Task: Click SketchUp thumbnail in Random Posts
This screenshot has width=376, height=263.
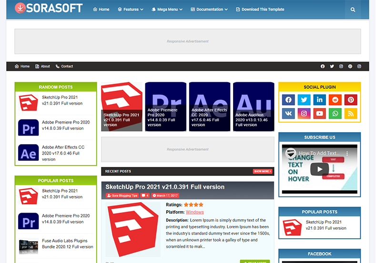Action: 28,103
